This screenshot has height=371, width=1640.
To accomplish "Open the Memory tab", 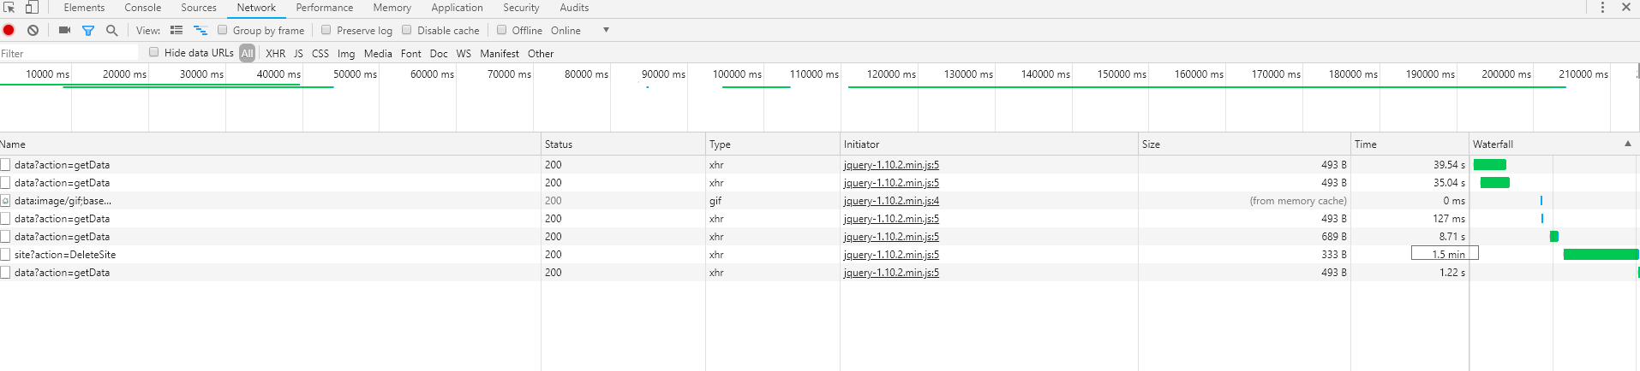I will 392,8.
